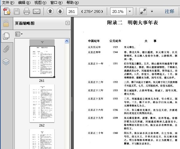Click the Save floppy disk icon
This screenshot has height=149, width=180.
tap(17, 11)
